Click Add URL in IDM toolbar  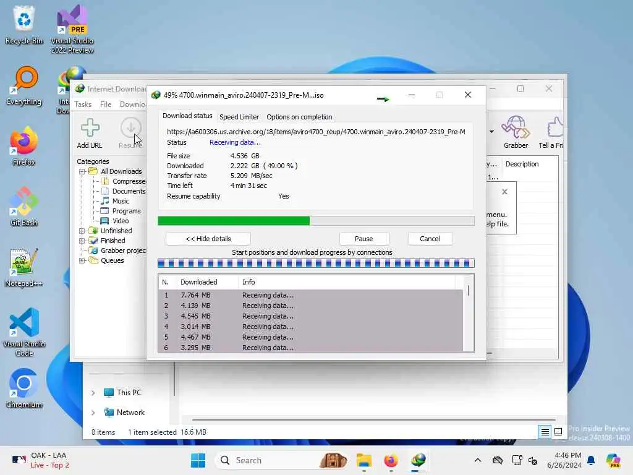coord(90,134)
